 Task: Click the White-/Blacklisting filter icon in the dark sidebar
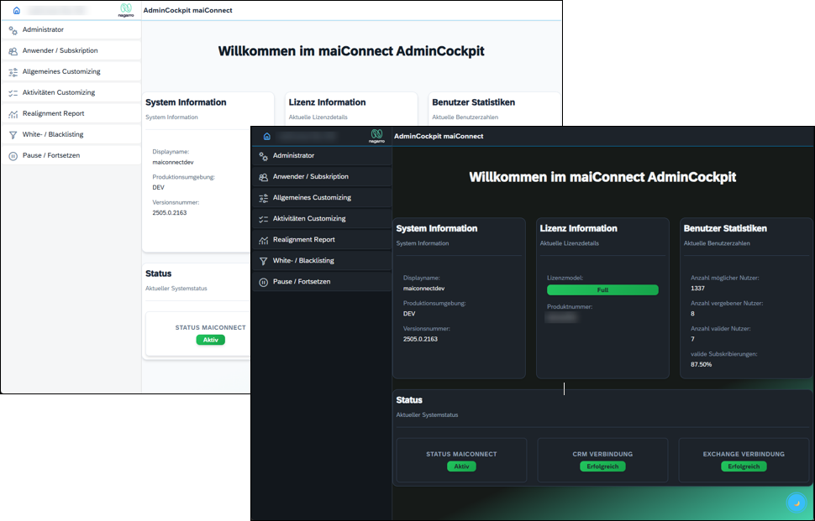[264, 261]
